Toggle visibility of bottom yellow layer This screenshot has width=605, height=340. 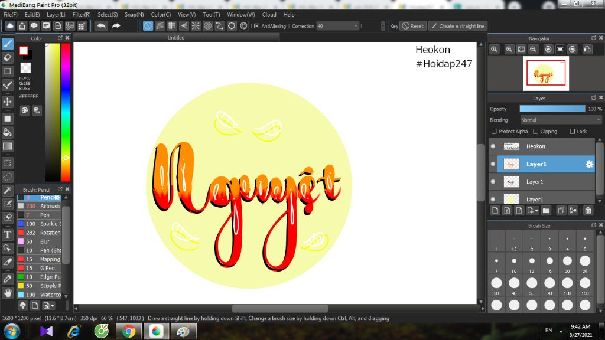[493, 200]
